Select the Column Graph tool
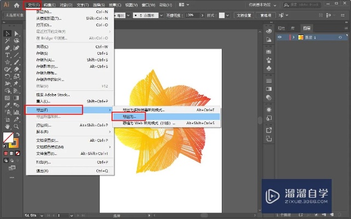Image resolution: width=351 pixels, height=219 pixels. pos(16,112)
